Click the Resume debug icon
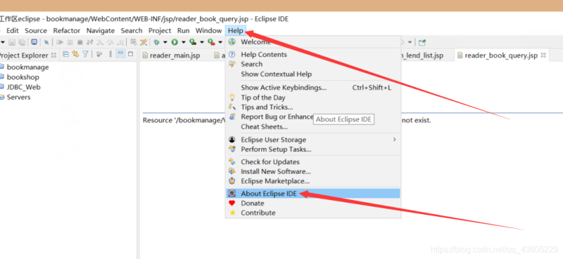This screenshot has width=563, height=259. (60, 42)
